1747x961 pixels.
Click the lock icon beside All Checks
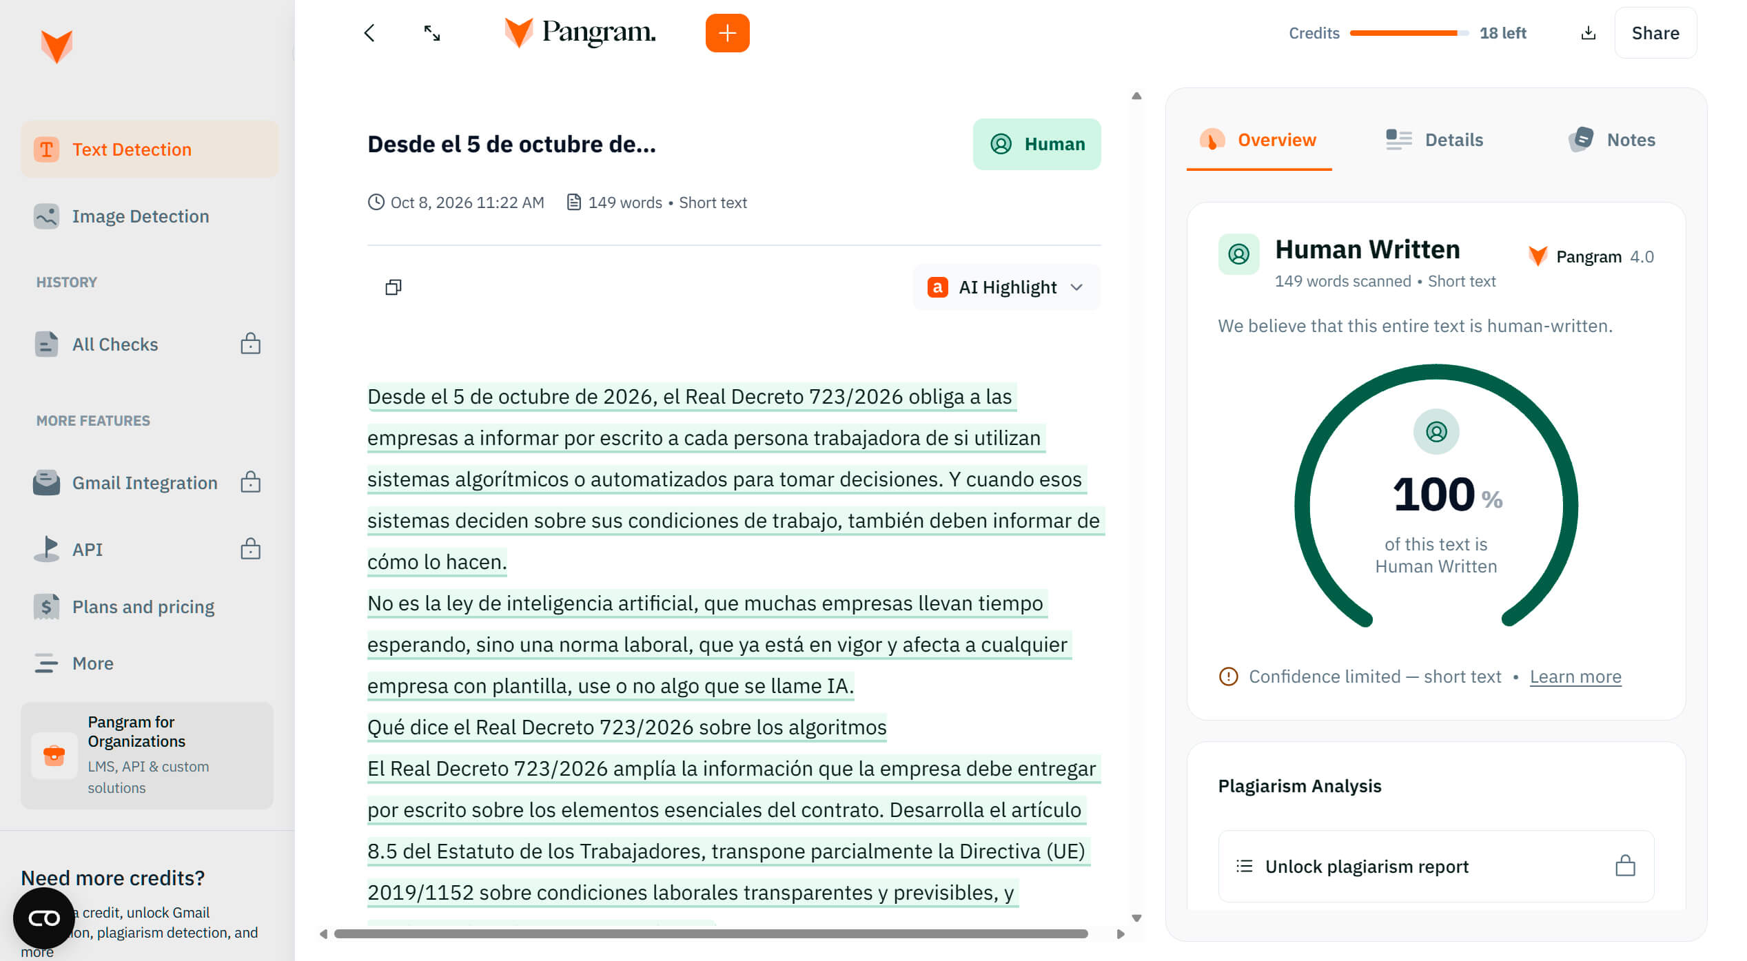coord(250,344)
